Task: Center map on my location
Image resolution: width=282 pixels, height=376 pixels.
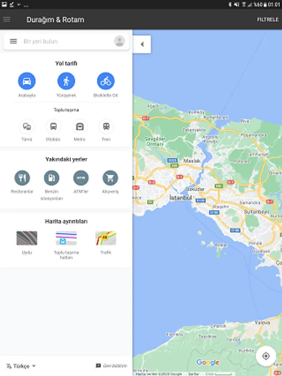Action: [x=266, y=356]
